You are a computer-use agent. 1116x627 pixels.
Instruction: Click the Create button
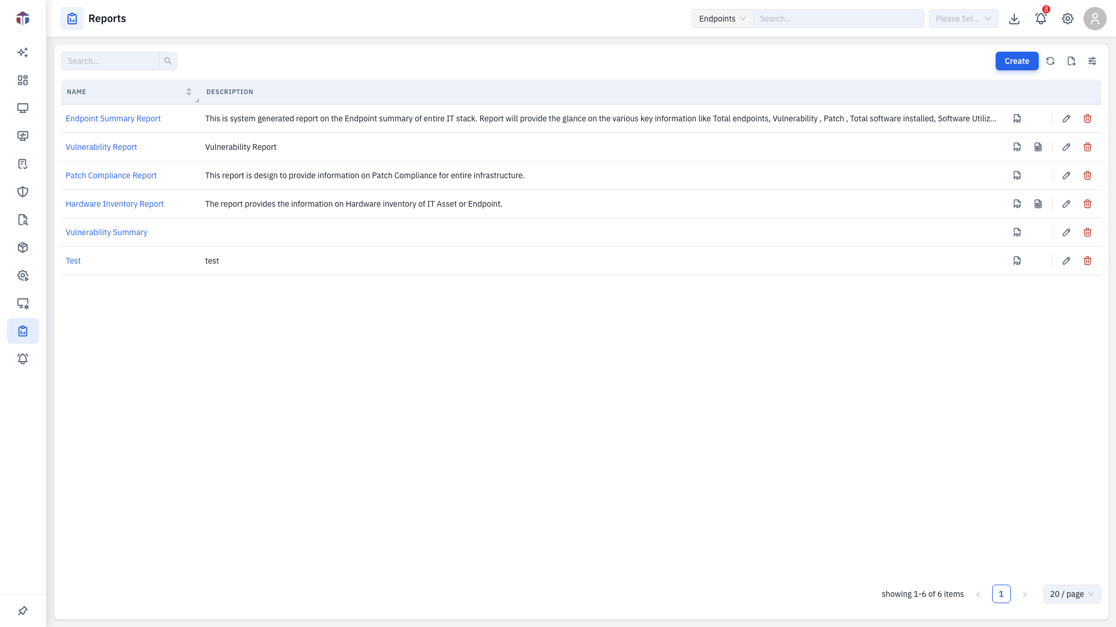[1017, 61]
